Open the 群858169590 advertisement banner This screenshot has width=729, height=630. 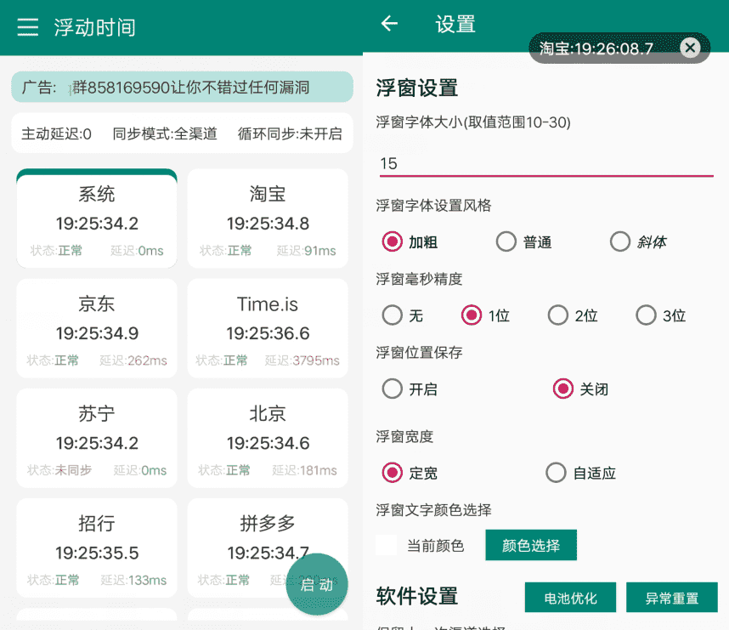[182, 87]
